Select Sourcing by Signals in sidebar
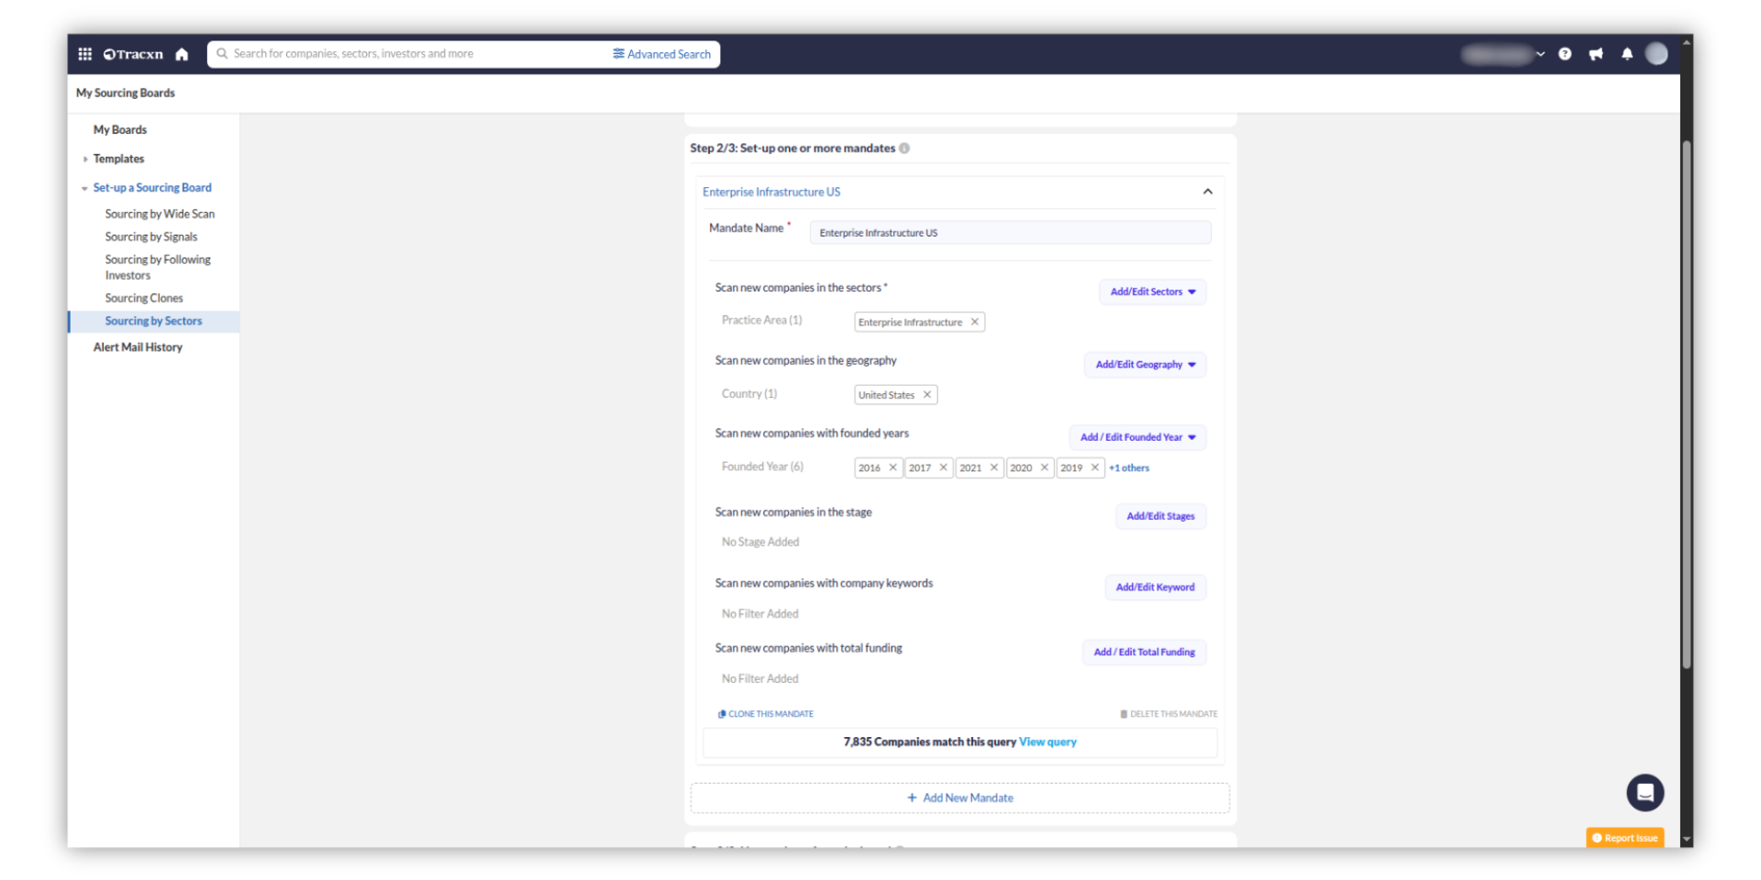The height and width of the screenshot is (880, 1761). (151, 236)
